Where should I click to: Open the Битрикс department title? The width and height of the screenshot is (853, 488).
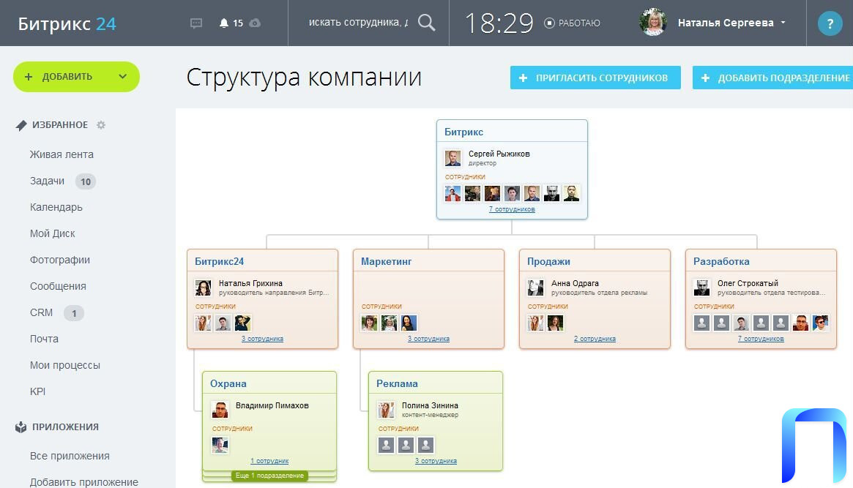pos(463,132)
